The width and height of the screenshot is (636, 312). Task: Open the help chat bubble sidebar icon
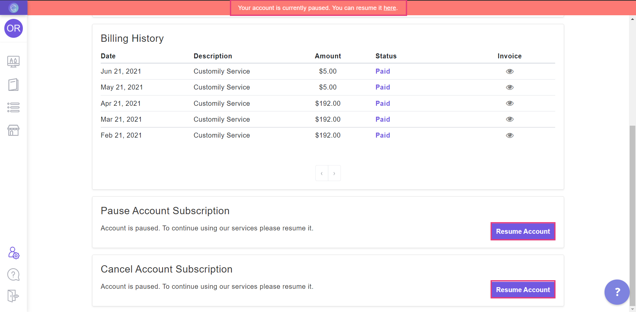point(14,275)
